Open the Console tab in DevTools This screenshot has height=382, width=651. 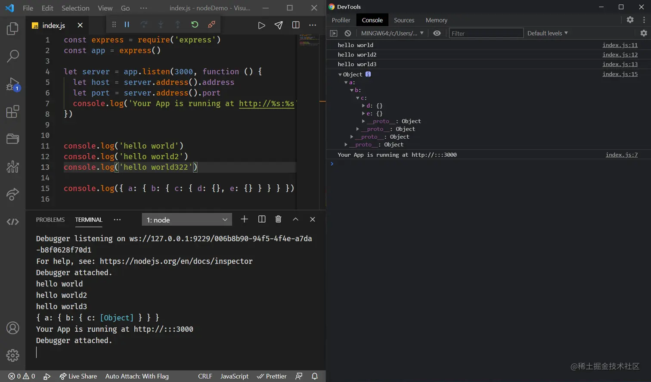point(372,20)
